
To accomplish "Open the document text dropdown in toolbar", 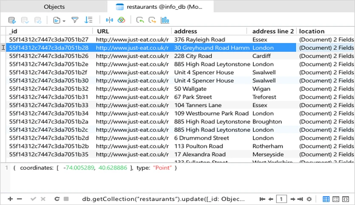I will coord(59,20).
